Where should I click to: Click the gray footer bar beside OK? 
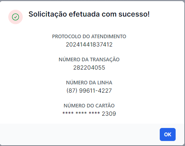(79, 134)
